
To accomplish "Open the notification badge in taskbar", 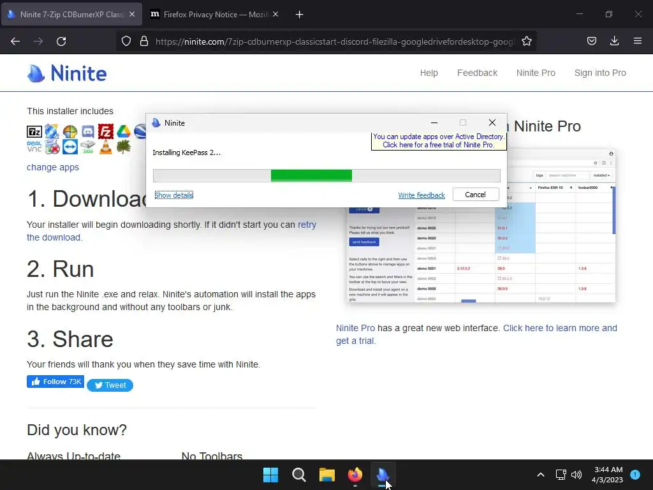I will 635,475.
